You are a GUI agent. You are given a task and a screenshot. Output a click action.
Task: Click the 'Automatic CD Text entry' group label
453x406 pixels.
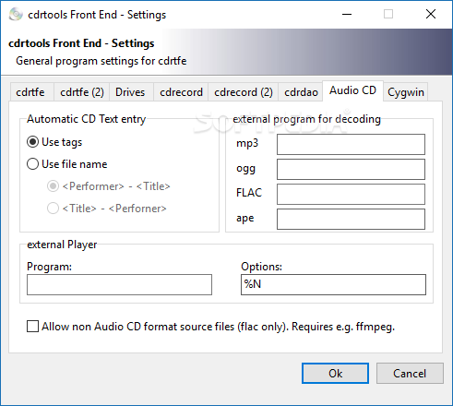point(87,119)
